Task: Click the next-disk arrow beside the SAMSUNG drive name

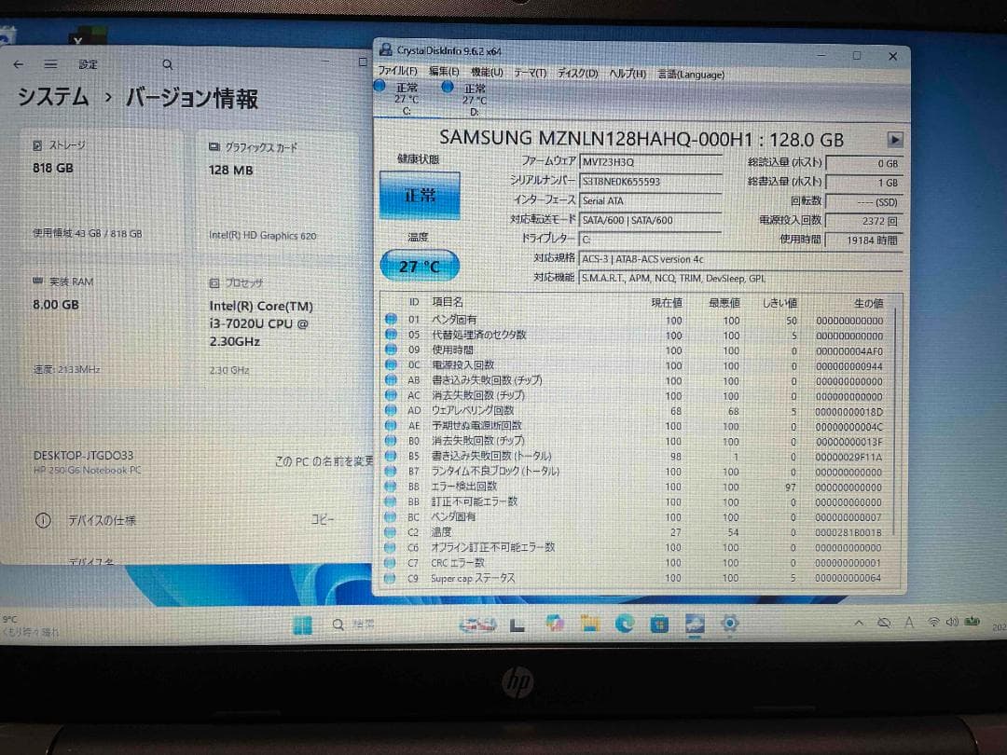Action: (x=894, y=139)
